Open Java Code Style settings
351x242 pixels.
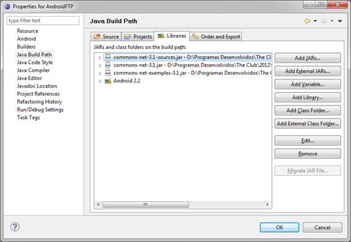(x=35, y=62)
